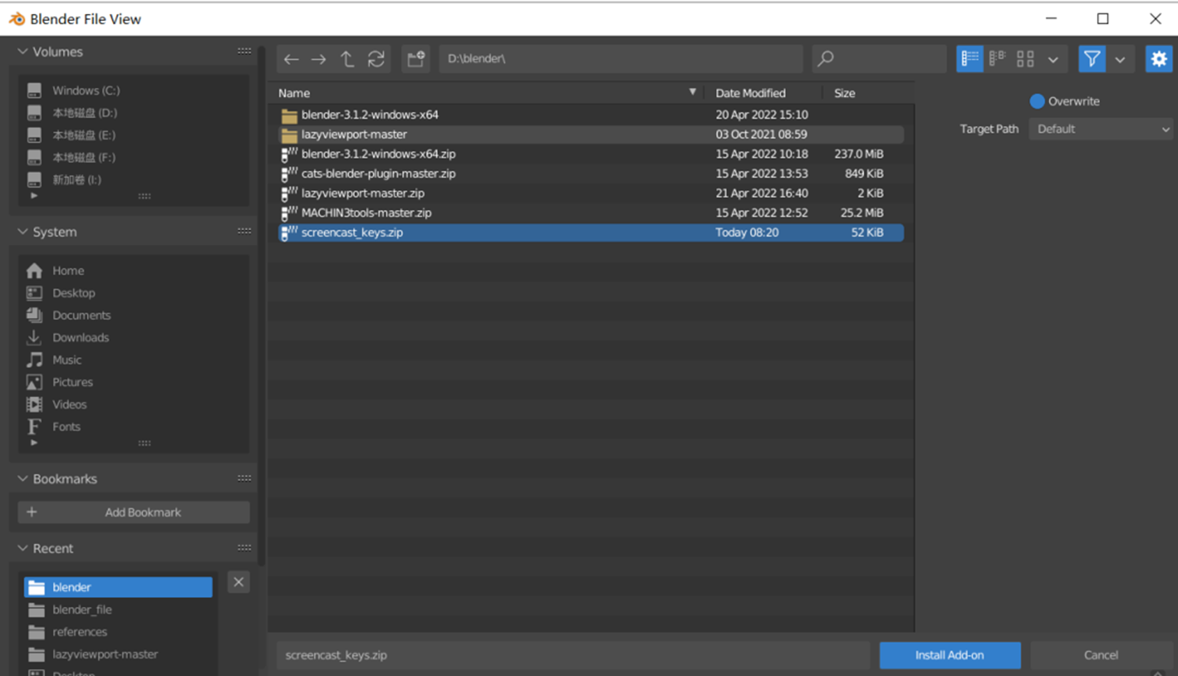Open the file view settings gear

click(x=1158, y=59)
